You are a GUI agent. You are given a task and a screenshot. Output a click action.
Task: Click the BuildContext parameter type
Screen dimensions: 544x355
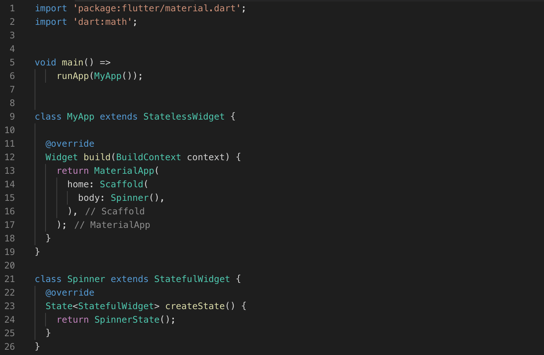pyautogui.click(x=148, y=157)
